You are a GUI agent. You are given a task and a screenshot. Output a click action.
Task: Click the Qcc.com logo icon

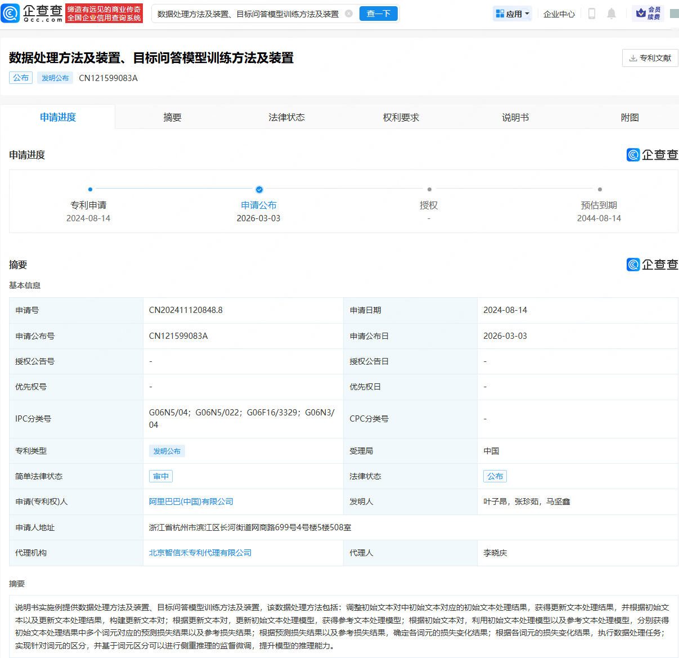tap(11, 14)
